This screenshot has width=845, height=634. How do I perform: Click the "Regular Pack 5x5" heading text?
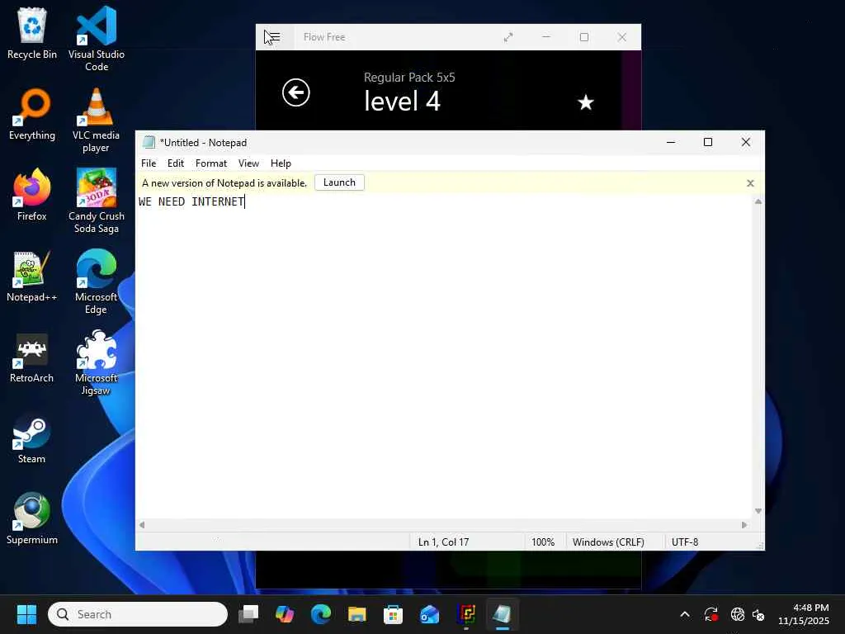pos(409,78)
